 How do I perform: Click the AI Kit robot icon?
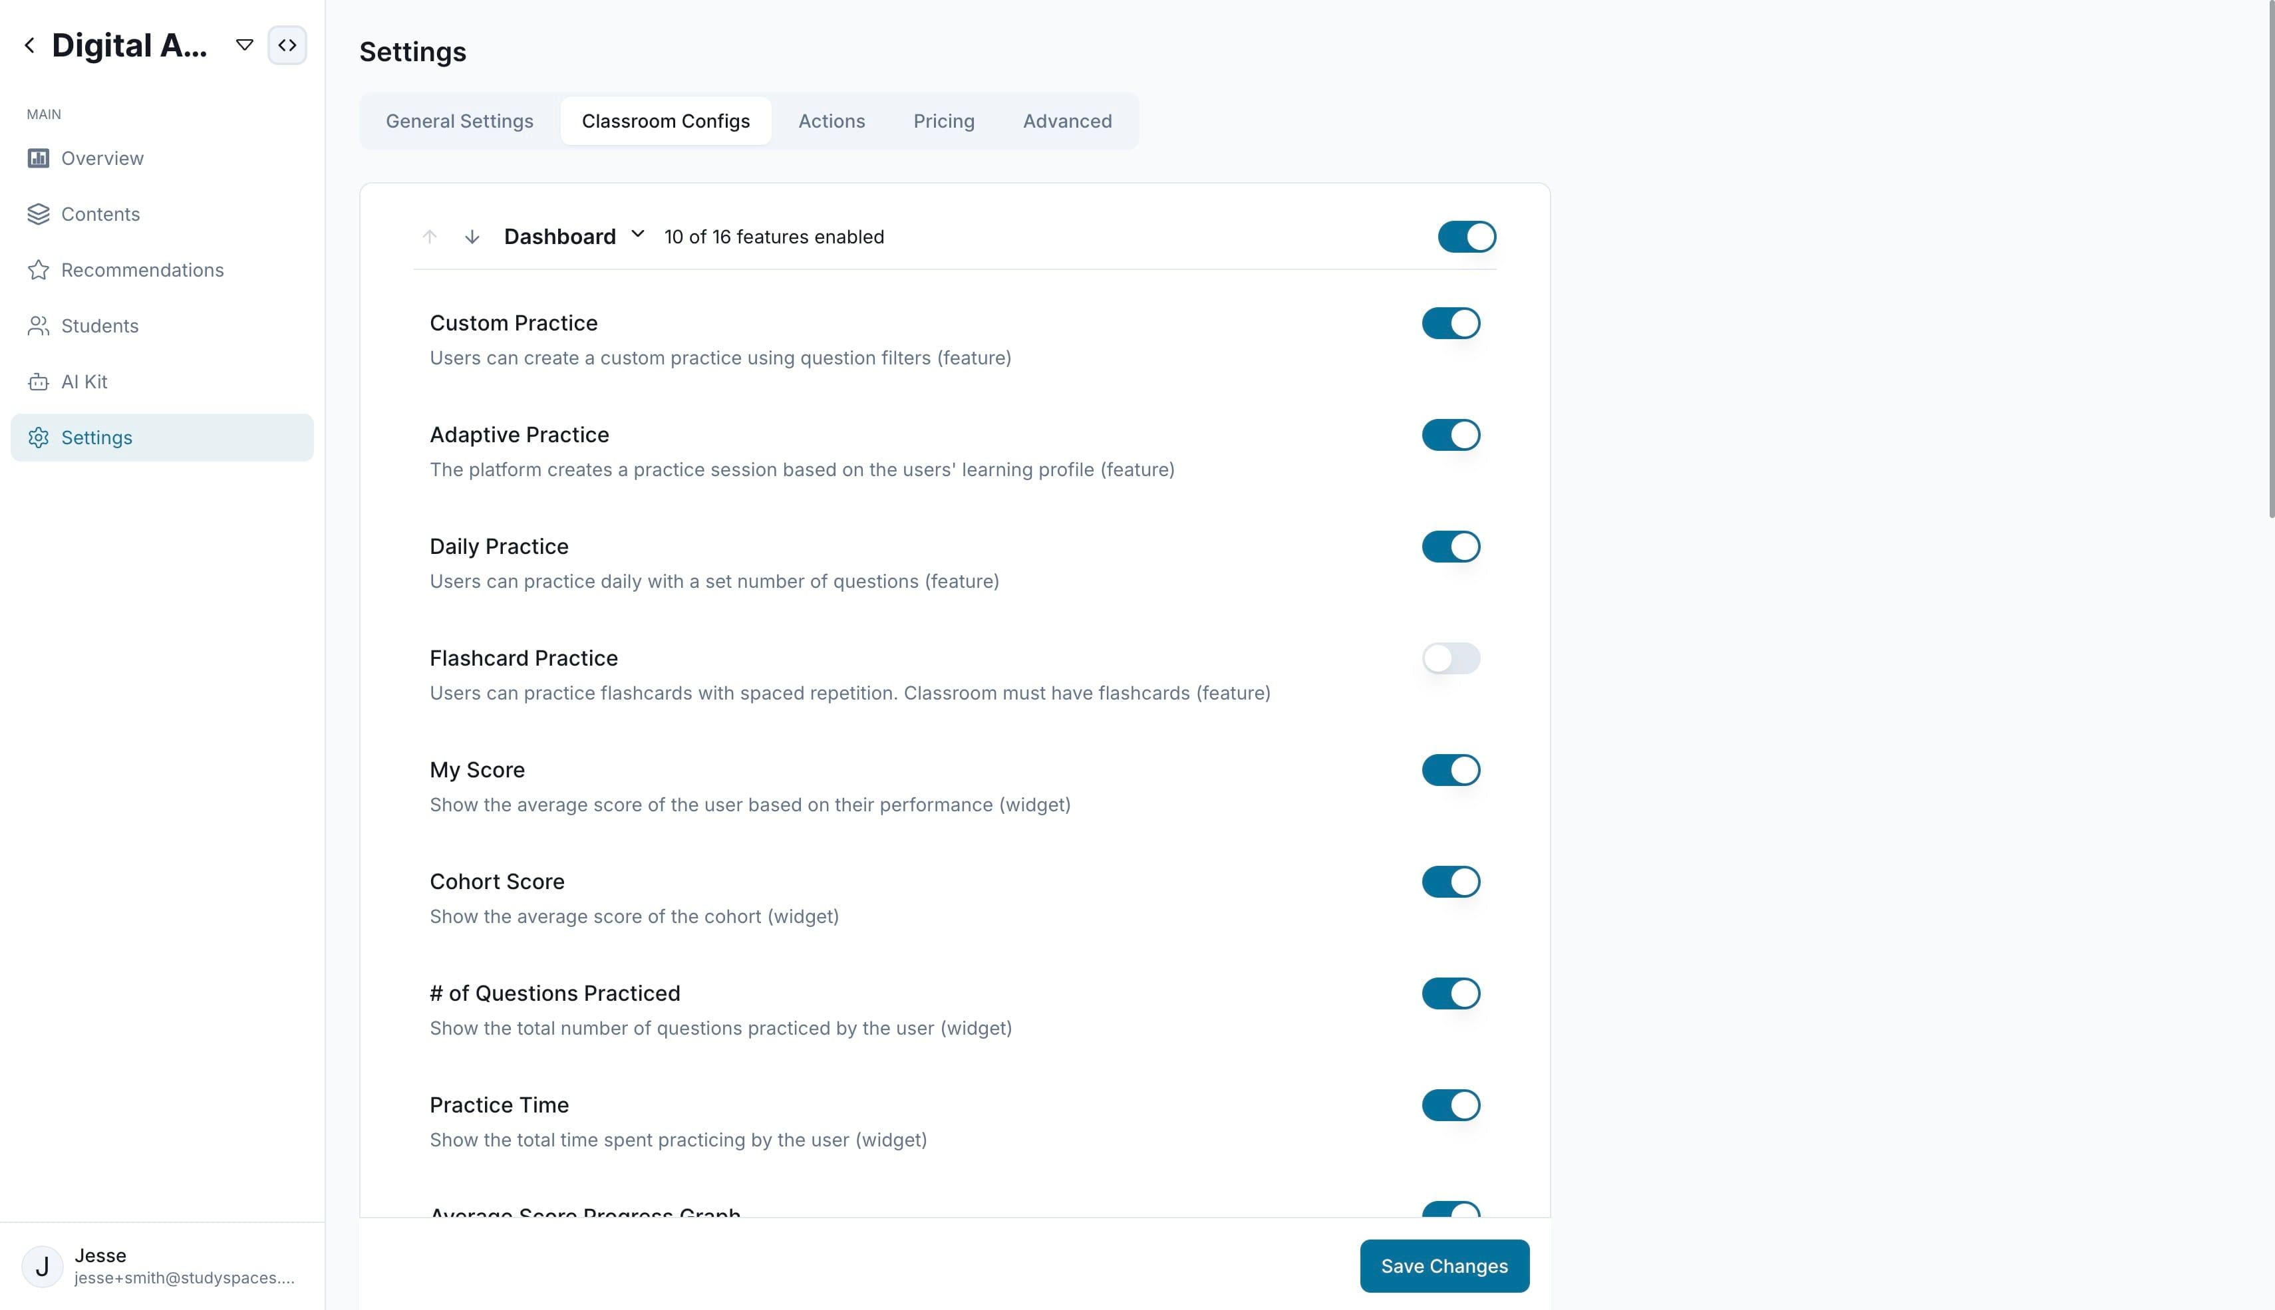coord(38,382)
